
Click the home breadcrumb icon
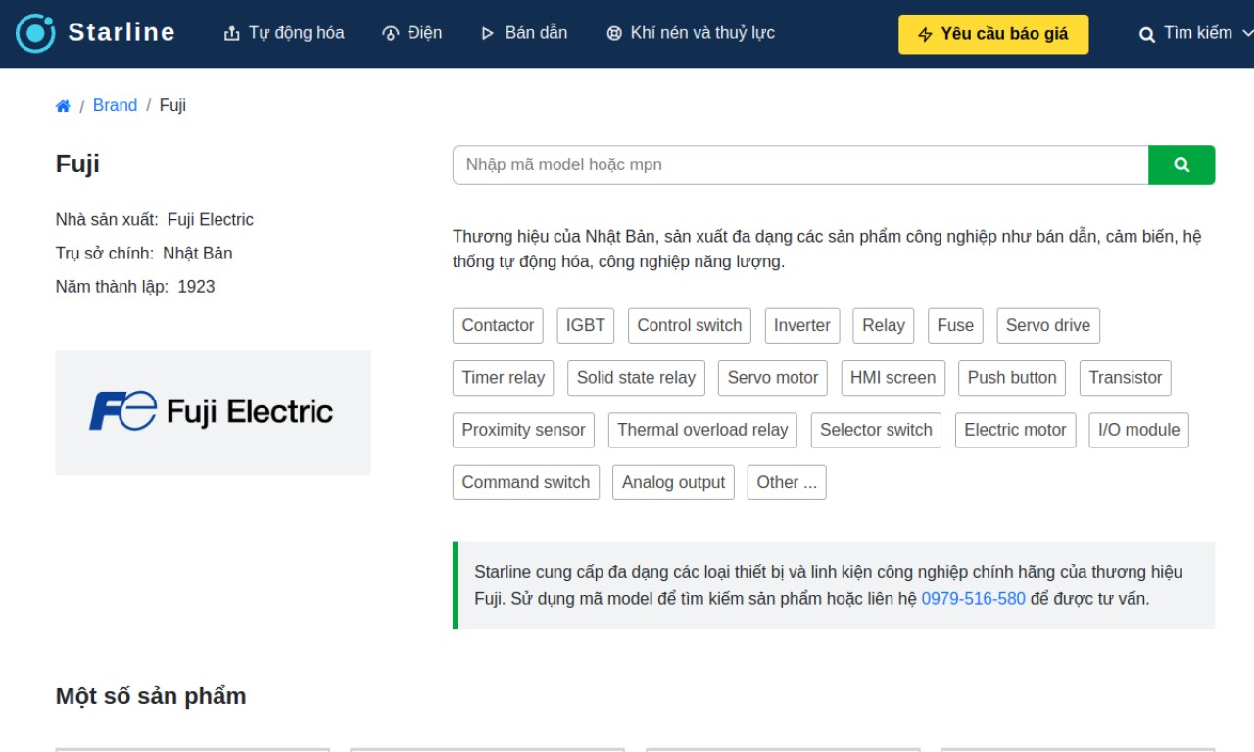tap(63, 106)
